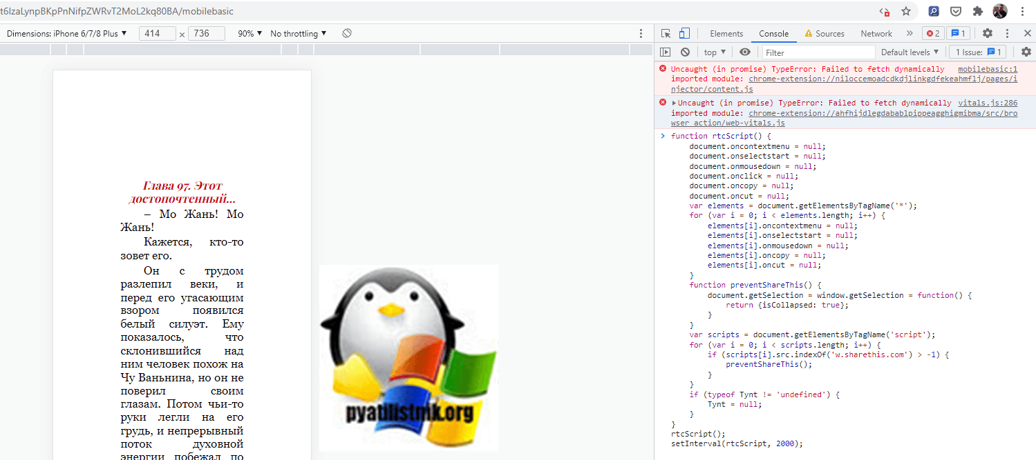
Task: Open the DevTools main settings gear
Action: tap(988, 33)
